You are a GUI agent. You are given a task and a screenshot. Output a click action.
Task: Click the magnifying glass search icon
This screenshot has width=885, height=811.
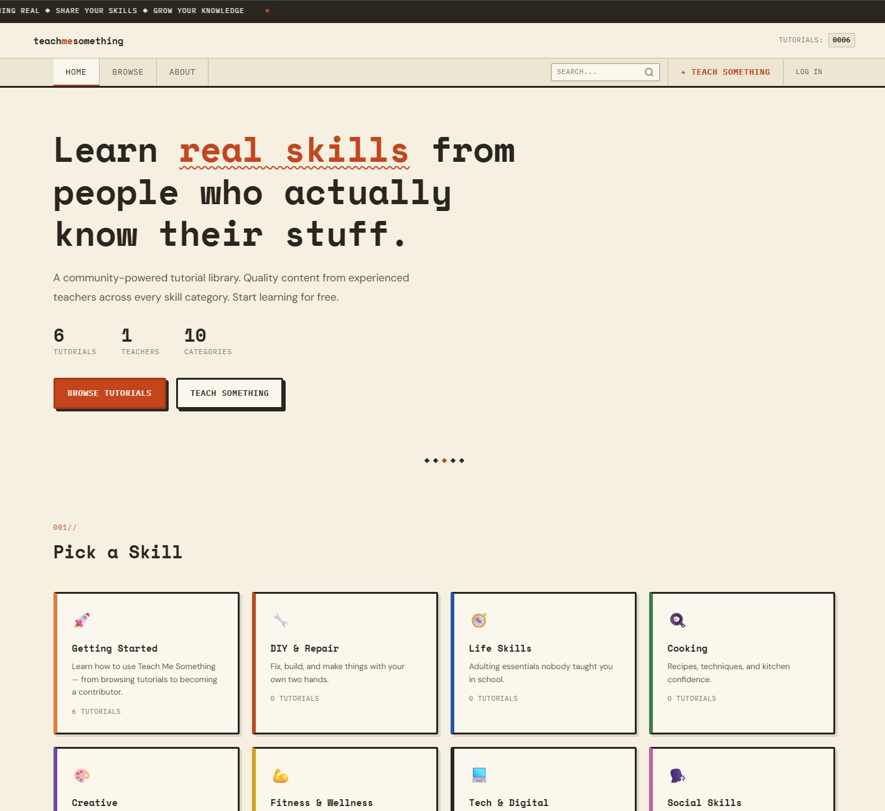(649, 72)
